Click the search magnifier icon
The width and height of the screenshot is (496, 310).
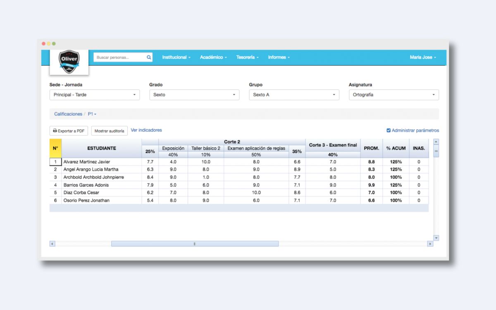(x=149, y=57)
